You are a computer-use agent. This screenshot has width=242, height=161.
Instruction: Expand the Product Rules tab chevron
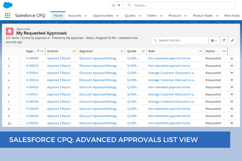[217, 16]
